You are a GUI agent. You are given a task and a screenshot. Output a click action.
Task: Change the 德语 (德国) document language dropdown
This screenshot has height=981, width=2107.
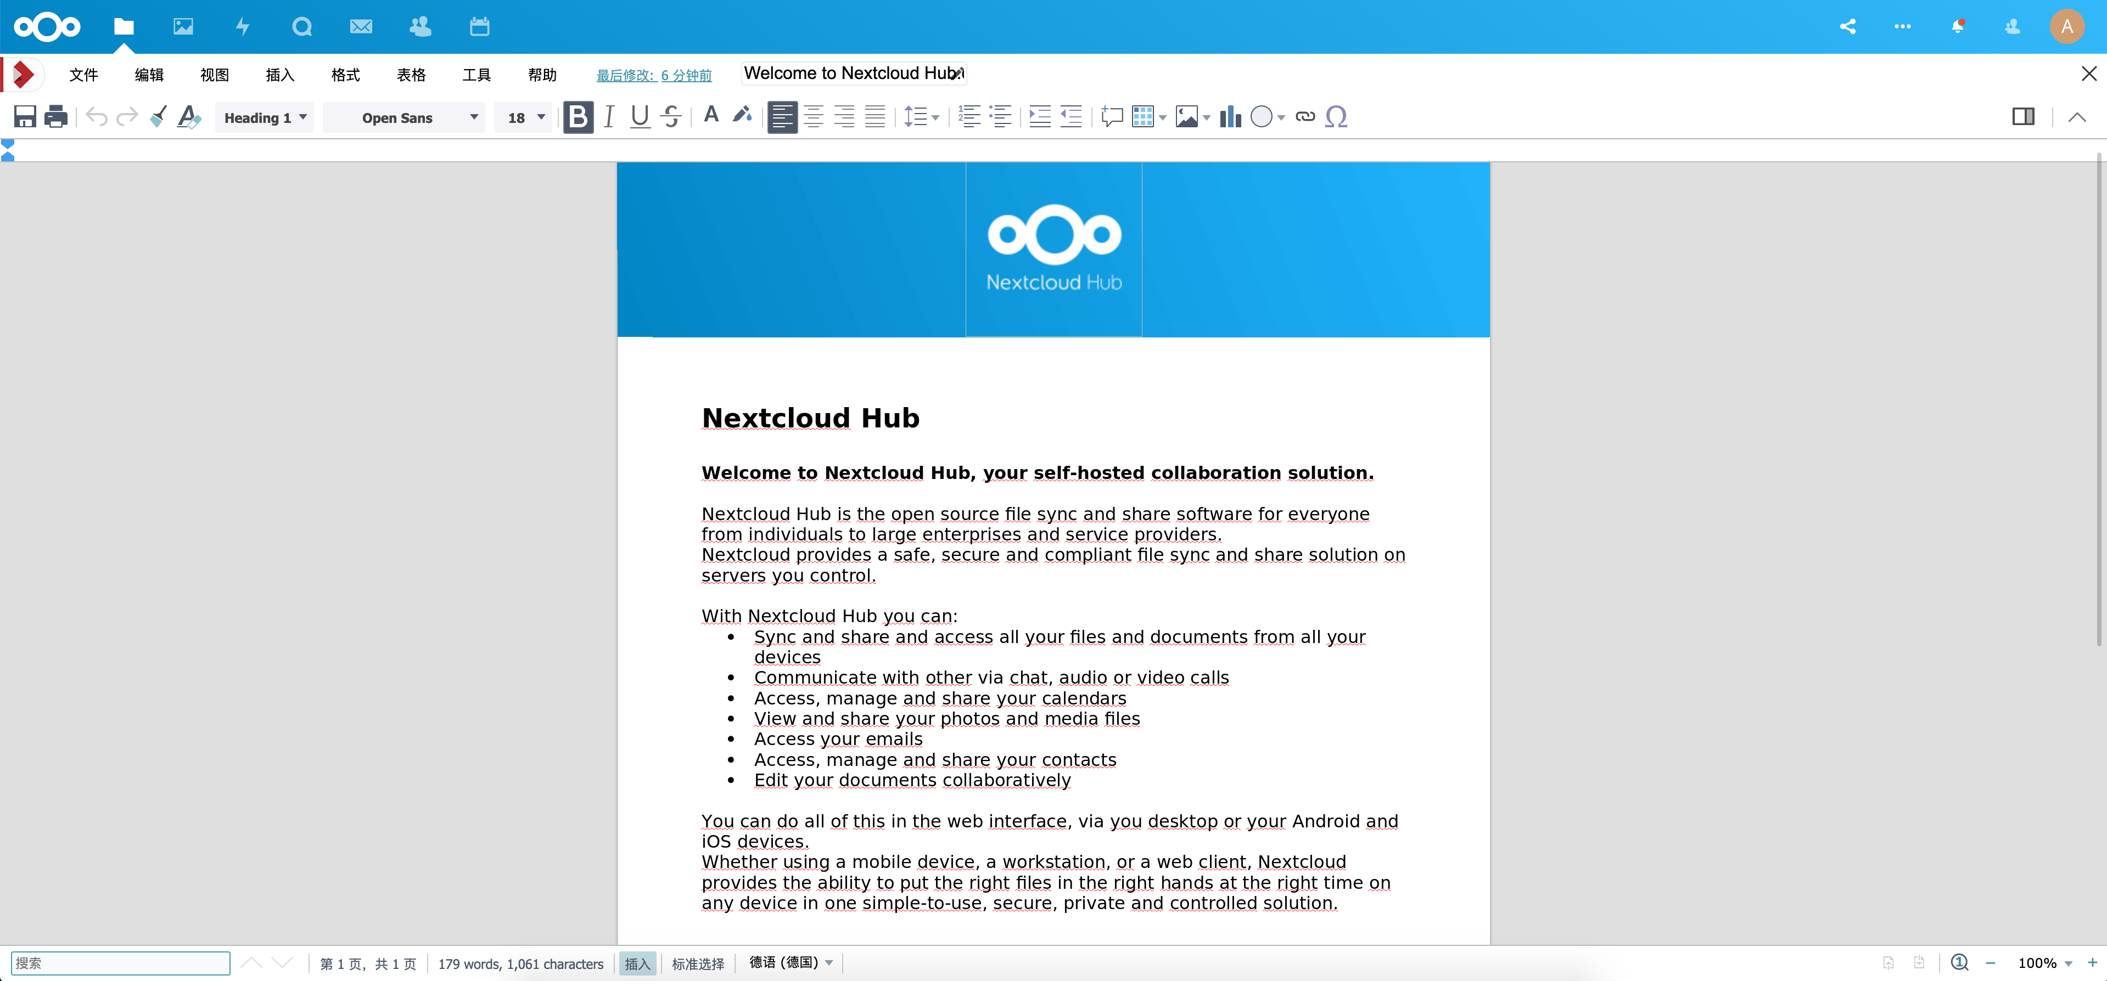click(x=791, y=963)
